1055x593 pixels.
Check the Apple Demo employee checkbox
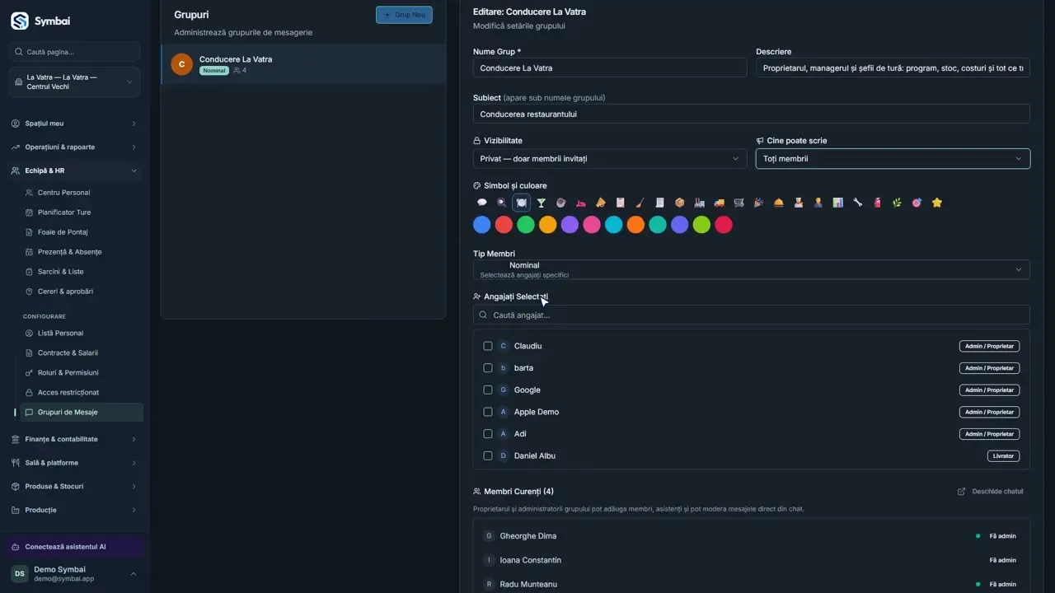click(x=488, y=412)
